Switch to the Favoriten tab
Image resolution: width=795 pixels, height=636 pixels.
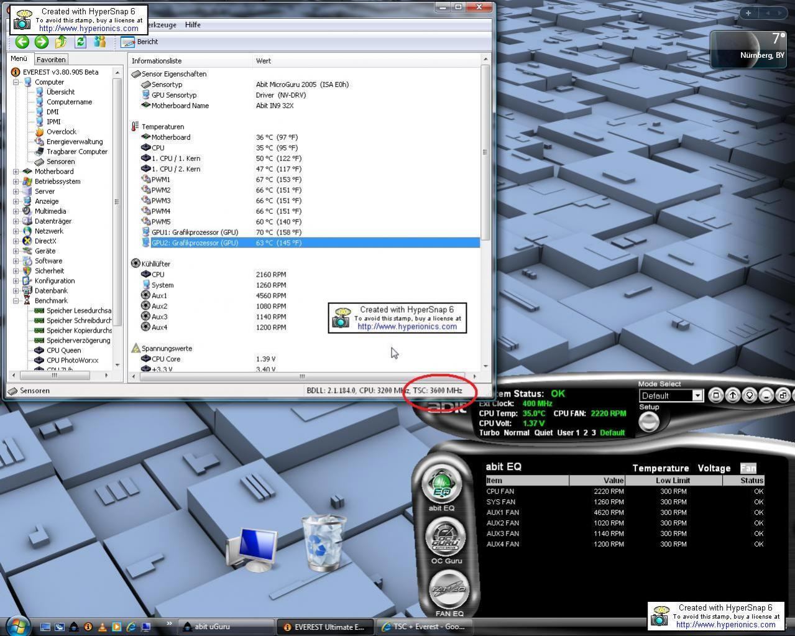[51, 60]
